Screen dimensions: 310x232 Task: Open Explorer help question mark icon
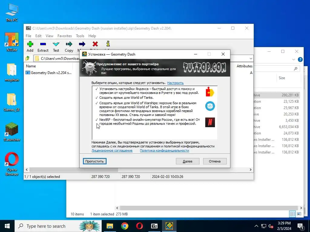(x=300, y=60)
